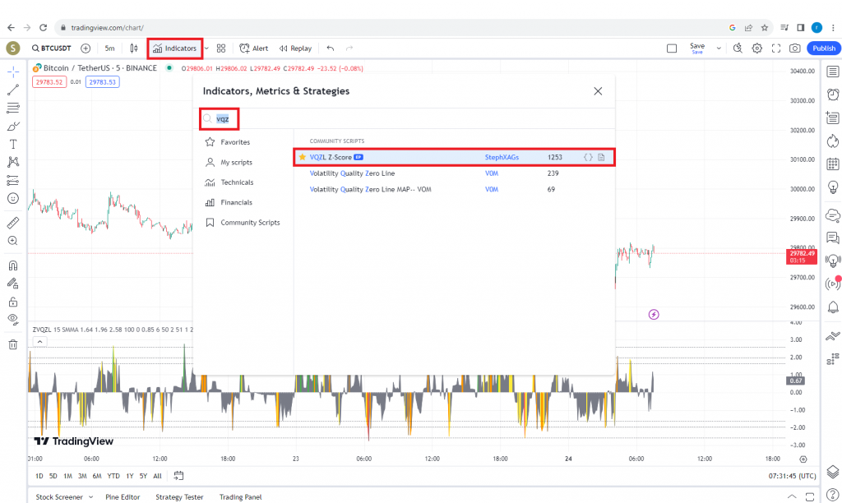
Task: Close the Indicators, Metrics & Strategies dialog
Action: 599,91
